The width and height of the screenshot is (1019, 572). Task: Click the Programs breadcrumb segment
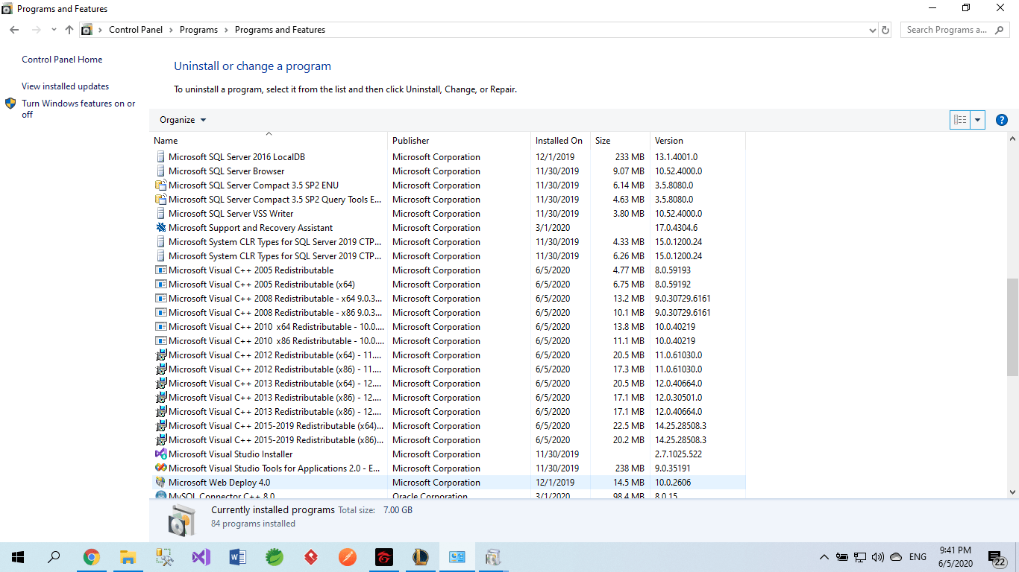point(198,30)
